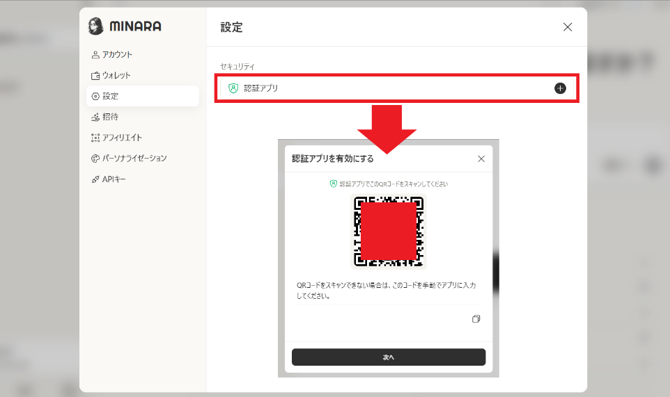Open the 招待 section

(104, 117)
